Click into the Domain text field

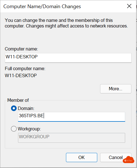(72, 117)
